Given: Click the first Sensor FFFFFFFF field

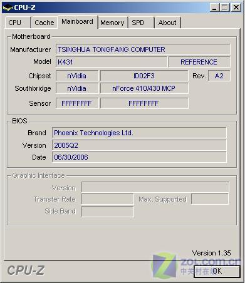Looking at the screenshot, I should point(77,103).
